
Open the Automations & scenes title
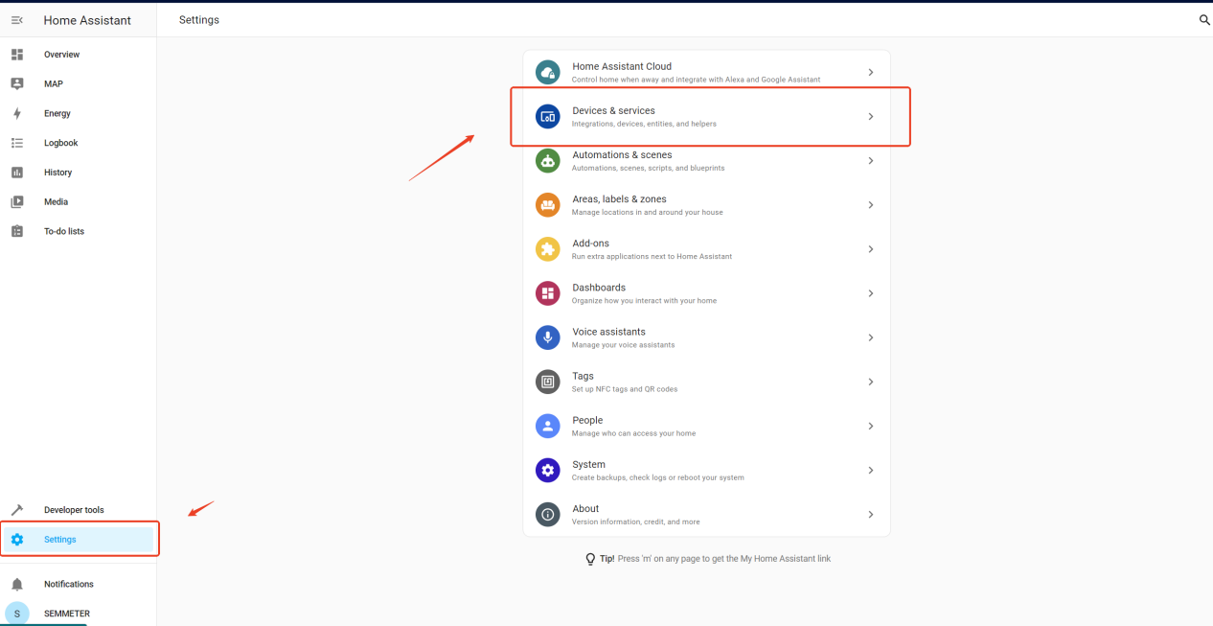[x=622, y=154]
